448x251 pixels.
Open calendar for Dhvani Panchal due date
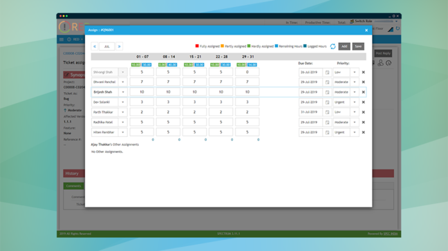click(x=327, y=82)
